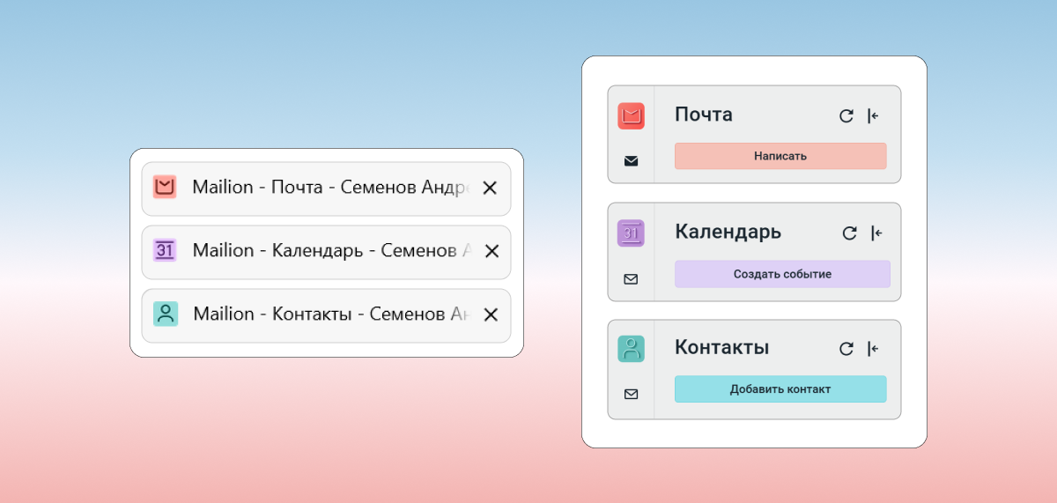
Task: Click the refresh icon in Контакты panel
Action: [846, 349]
